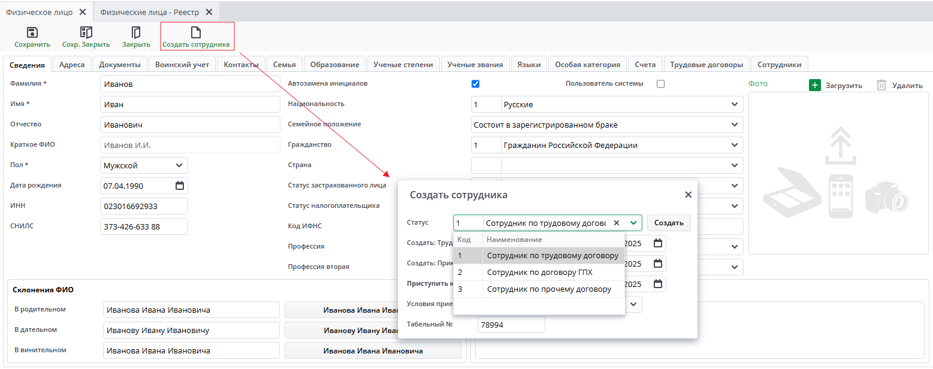Click the INN input field

click(144, 206)
